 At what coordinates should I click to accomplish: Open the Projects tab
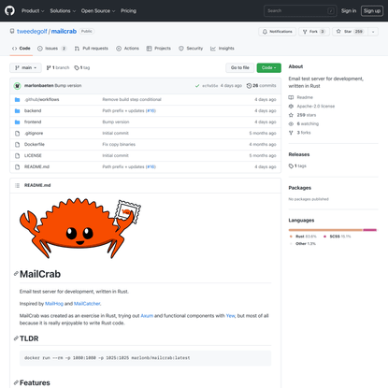(159, 49)
